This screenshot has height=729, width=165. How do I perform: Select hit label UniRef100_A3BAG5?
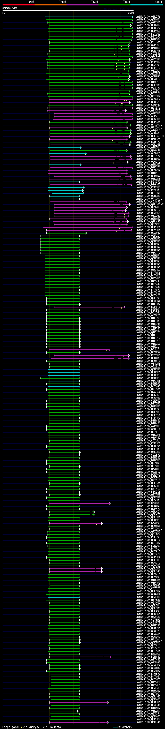[148, 76]
